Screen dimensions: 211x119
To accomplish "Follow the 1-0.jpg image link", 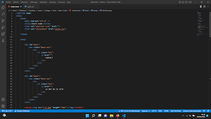I will tap(47, 108).
